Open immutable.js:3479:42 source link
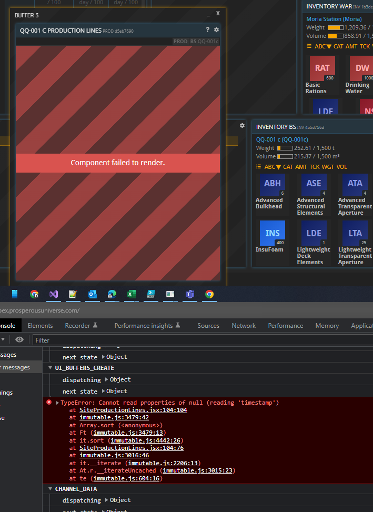Screen dimensions: 373x512 click(114, 417)
